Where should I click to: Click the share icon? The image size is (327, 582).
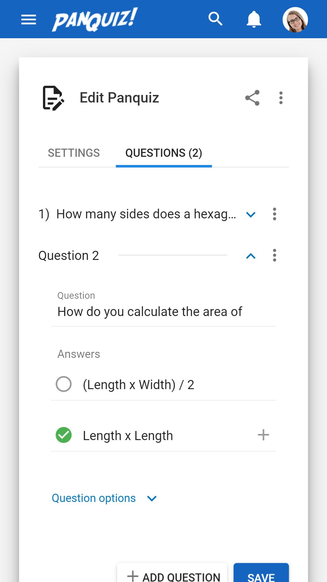(x=252, y=98)
